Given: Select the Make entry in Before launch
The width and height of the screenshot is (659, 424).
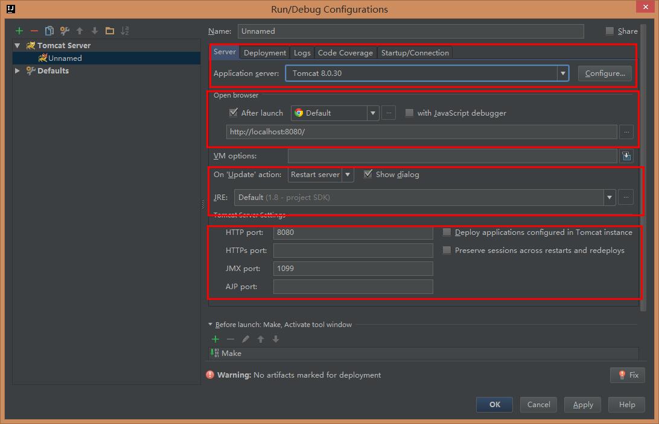Looking at the screenshot, I should coord(424,353).
